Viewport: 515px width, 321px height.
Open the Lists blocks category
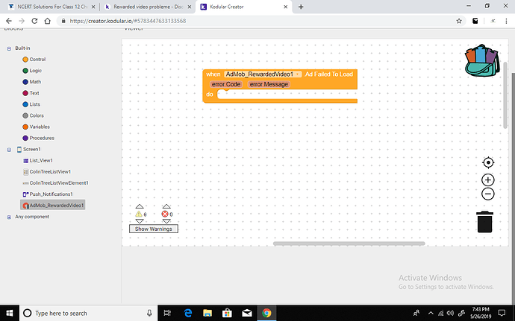coord(31,104)
